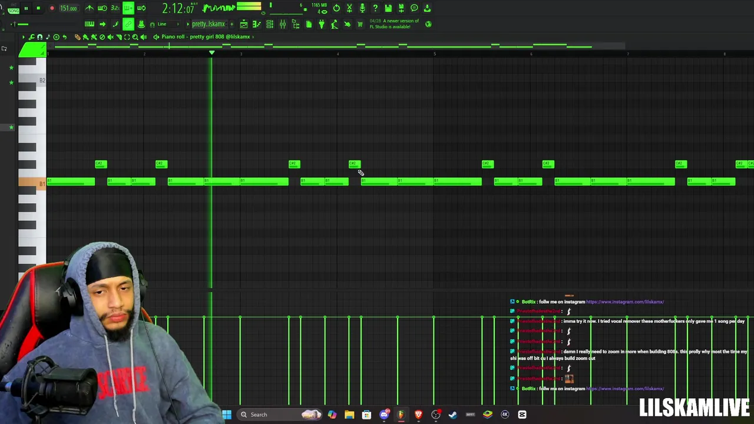Arm the red record button

52,8
